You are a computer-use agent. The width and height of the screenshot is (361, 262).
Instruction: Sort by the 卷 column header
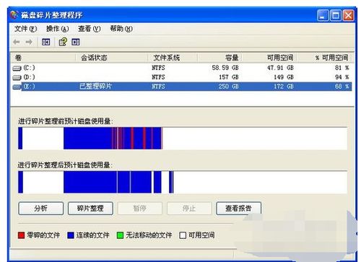click(43, 58)
